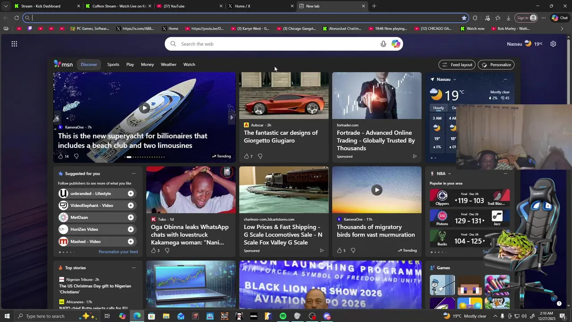Open File Explorer from the taskbar
Image resolution: width=572 pixels, height=322 pixels.
click(x=166, y=316)
